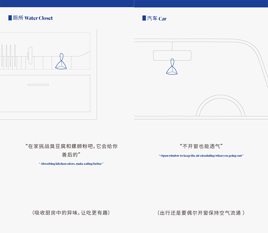268x233 pixels.
Task: Select "Absorbing kitchen odors" English subtitle
Action: 71,164
